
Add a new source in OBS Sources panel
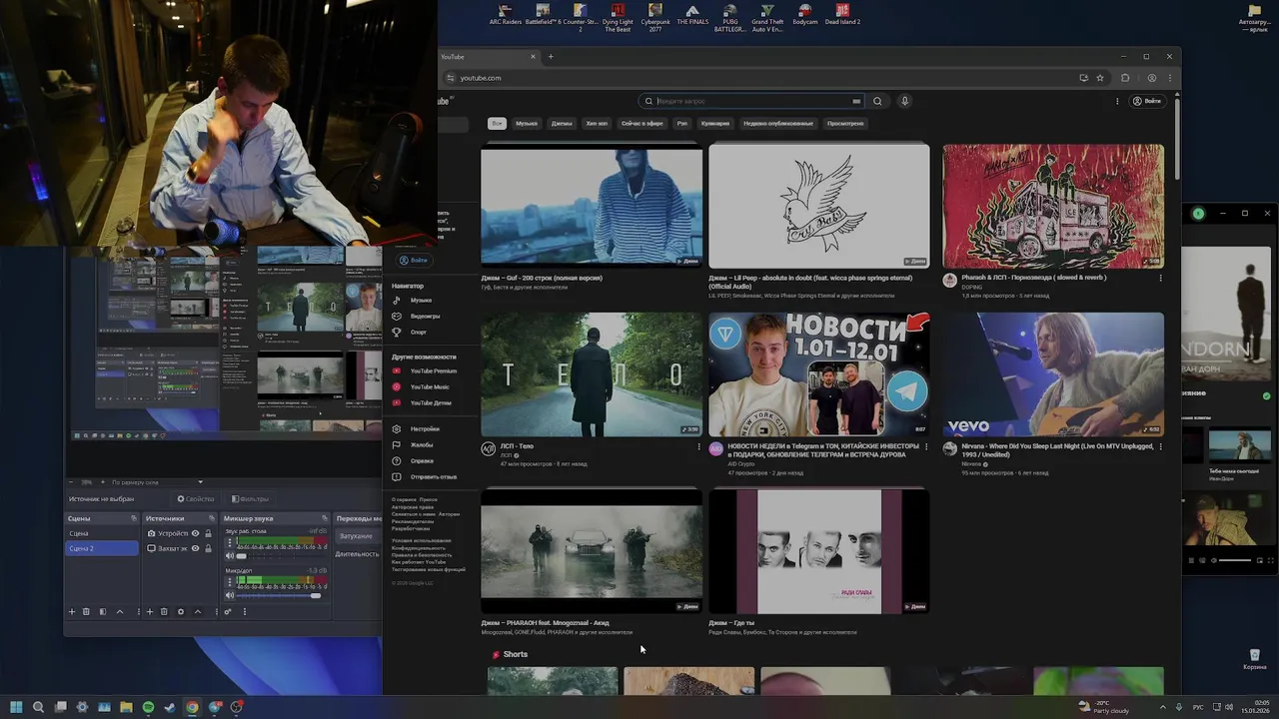tap(150, 612)
